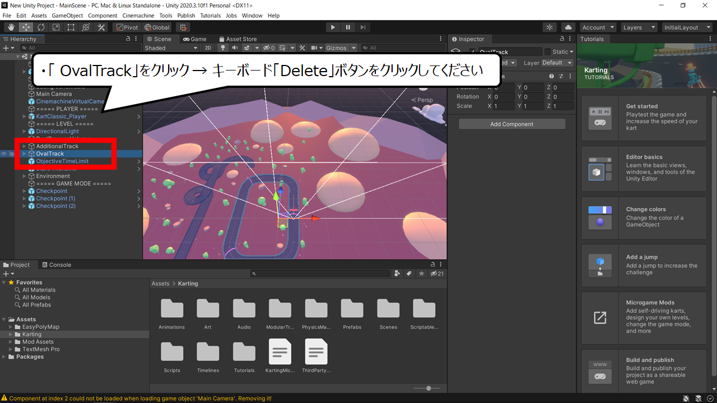Switch to the Asset Store tab
This screenshot has width=717, height=403.
[x=238, y=39]
